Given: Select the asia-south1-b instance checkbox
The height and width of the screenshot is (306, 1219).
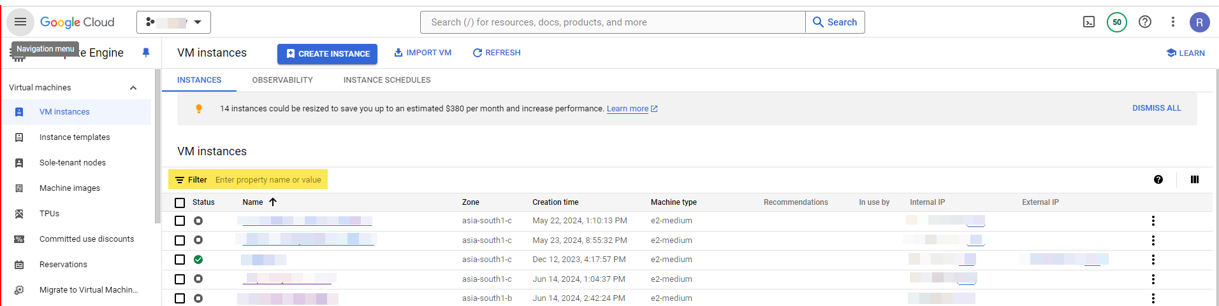Looking at the screenshot, I should (180, 298).
